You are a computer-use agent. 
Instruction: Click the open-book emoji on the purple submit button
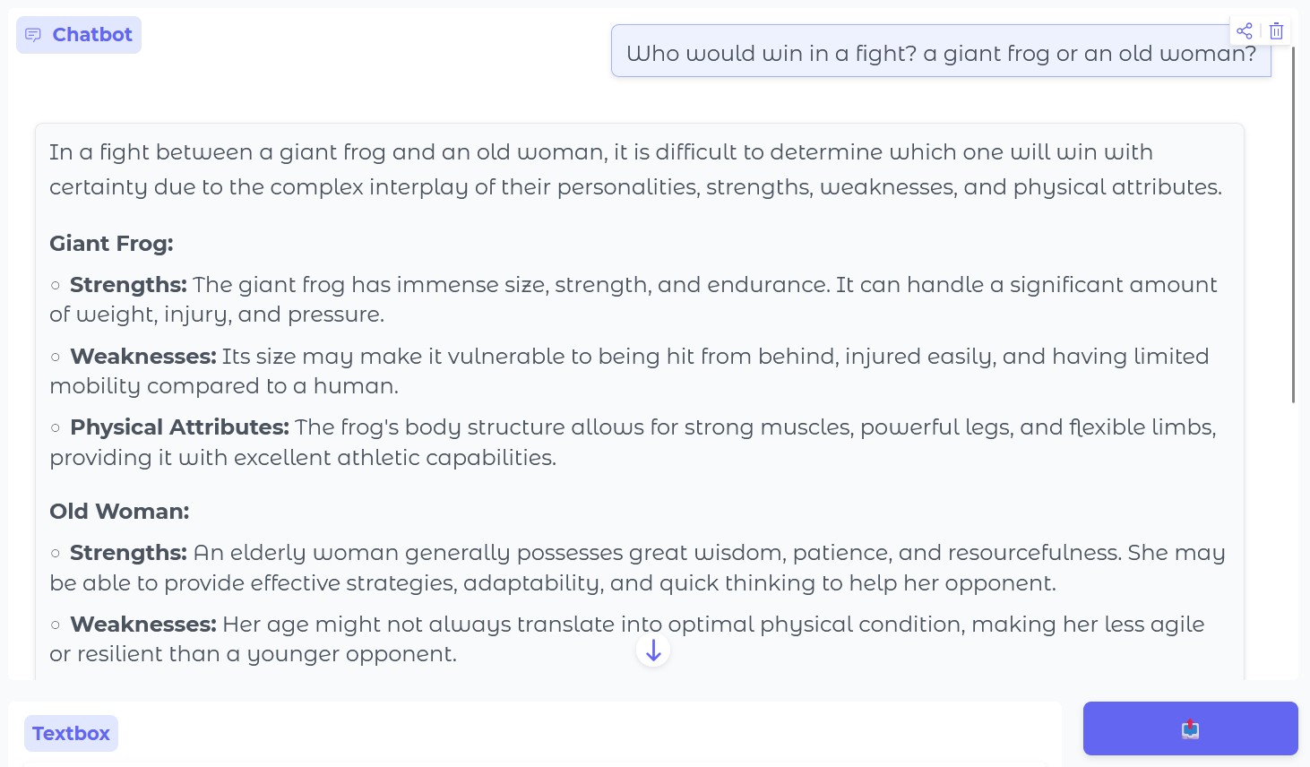point(1190,728)
